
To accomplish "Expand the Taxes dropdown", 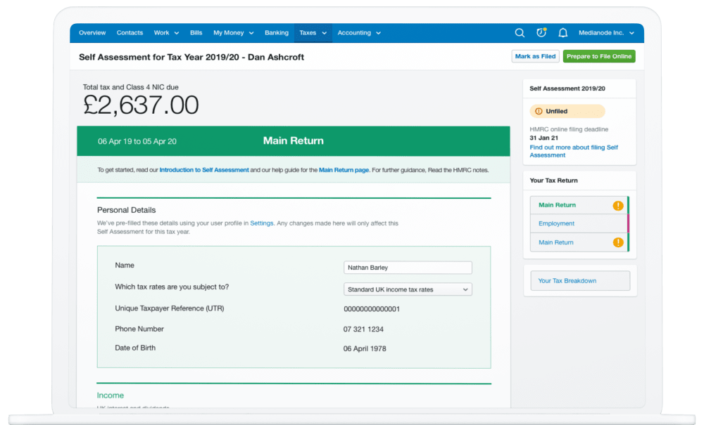I will tap(313, 33).
